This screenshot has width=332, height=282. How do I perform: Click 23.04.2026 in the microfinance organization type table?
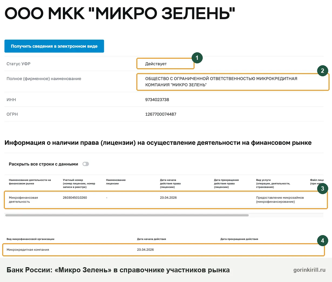point(145,250)
